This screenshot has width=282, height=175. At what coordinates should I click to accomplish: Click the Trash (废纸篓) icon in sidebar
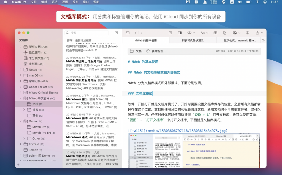[25, 64]
